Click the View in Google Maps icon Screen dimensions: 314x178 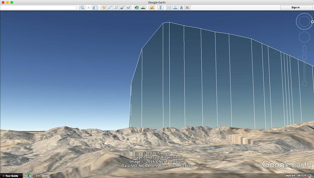[188, 8]
